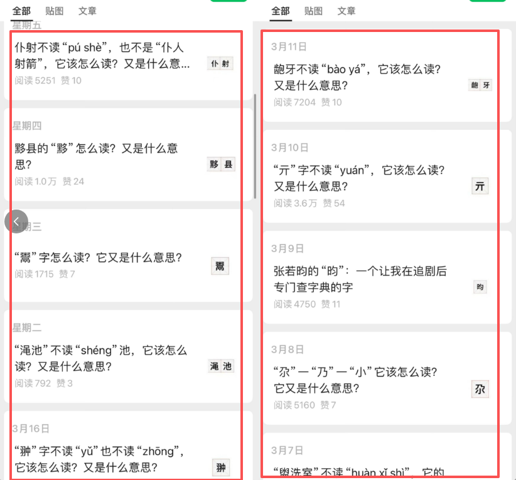Switch to right panel 贴图 tab
Viewport: 516px width, 480px height.
click(313, 11)
